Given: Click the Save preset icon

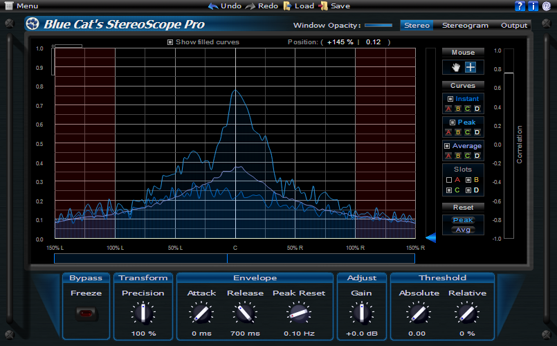Looking at the screenshot, I should [323, 6].
